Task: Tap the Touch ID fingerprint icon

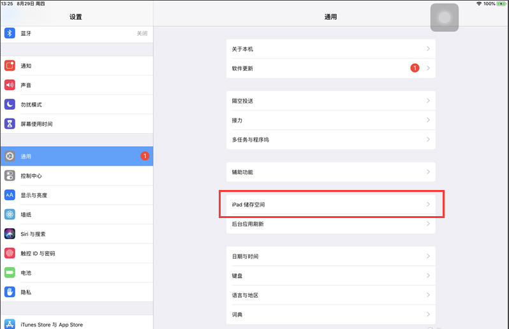Action: 10,253
